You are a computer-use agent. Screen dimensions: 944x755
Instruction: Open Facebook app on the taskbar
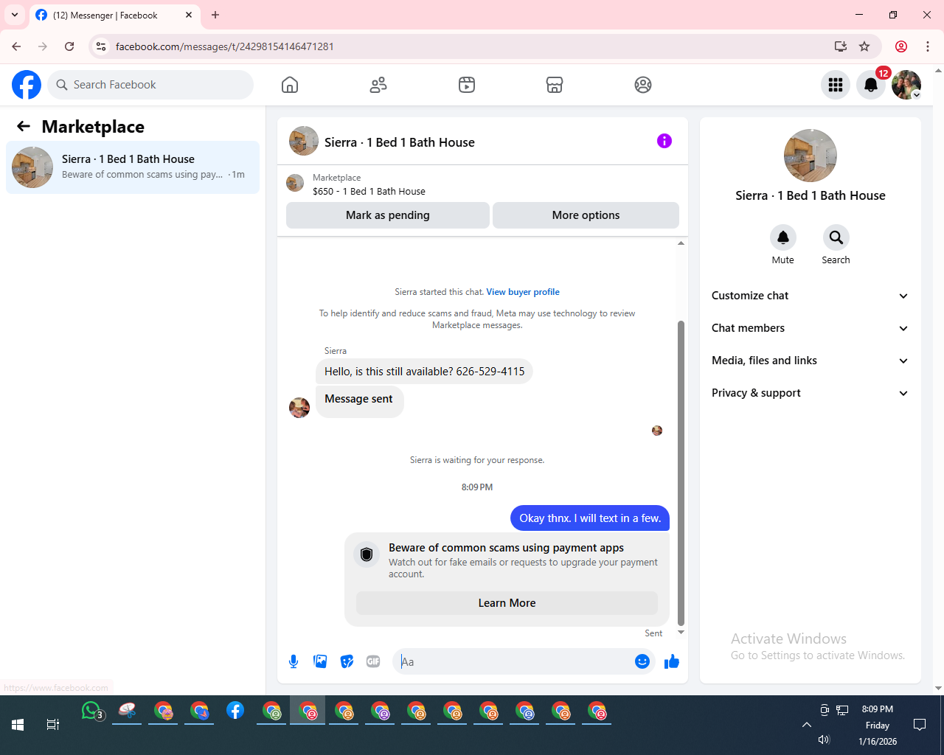[235, 711]
